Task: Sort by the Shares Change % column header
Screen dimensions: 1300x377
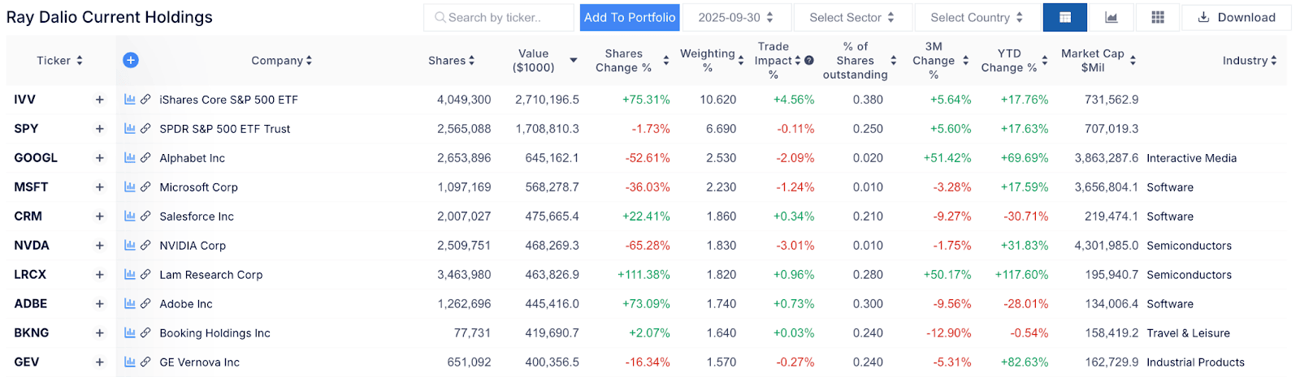Action: click(x=624, y=61)
